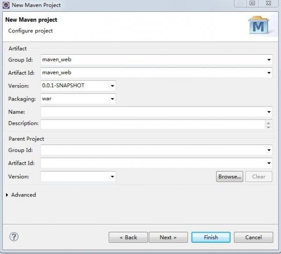The image size is (281, 254).
Task: Go back with the < Back button
Action: 128,237
